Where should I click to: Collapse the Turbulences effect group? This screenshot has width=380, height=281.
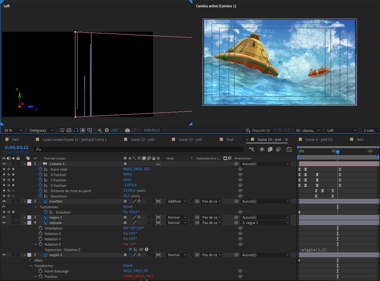pyautogui.click(x=36, y=207)
